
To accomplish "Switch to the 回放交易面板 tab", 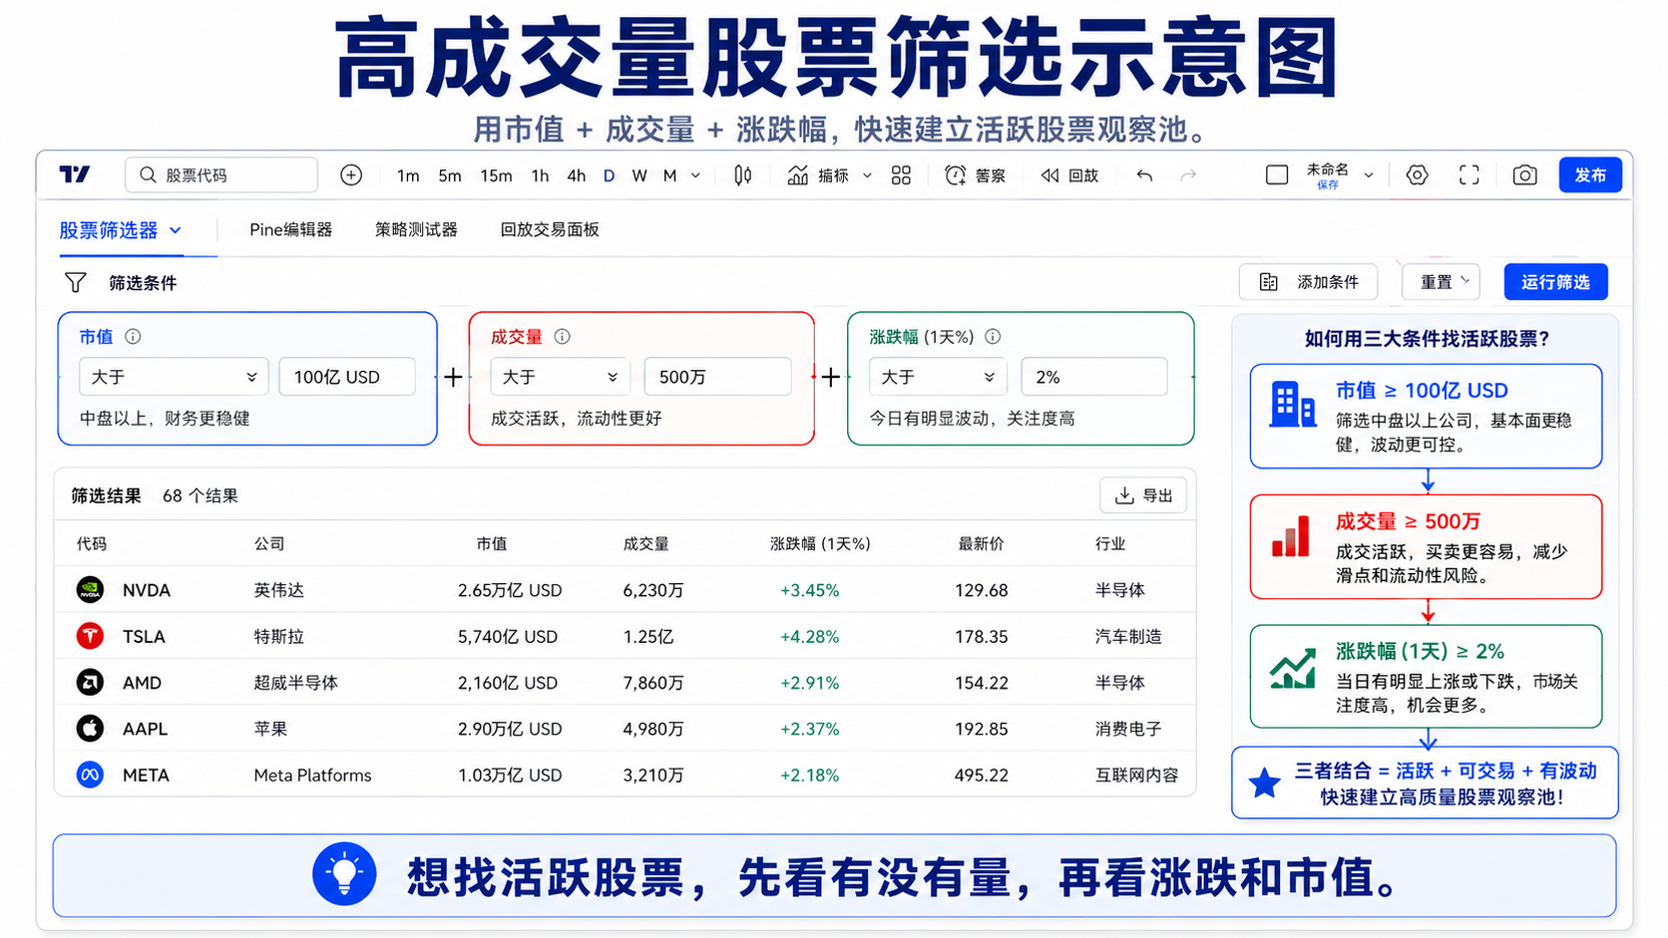I will [x=550, y=229].
